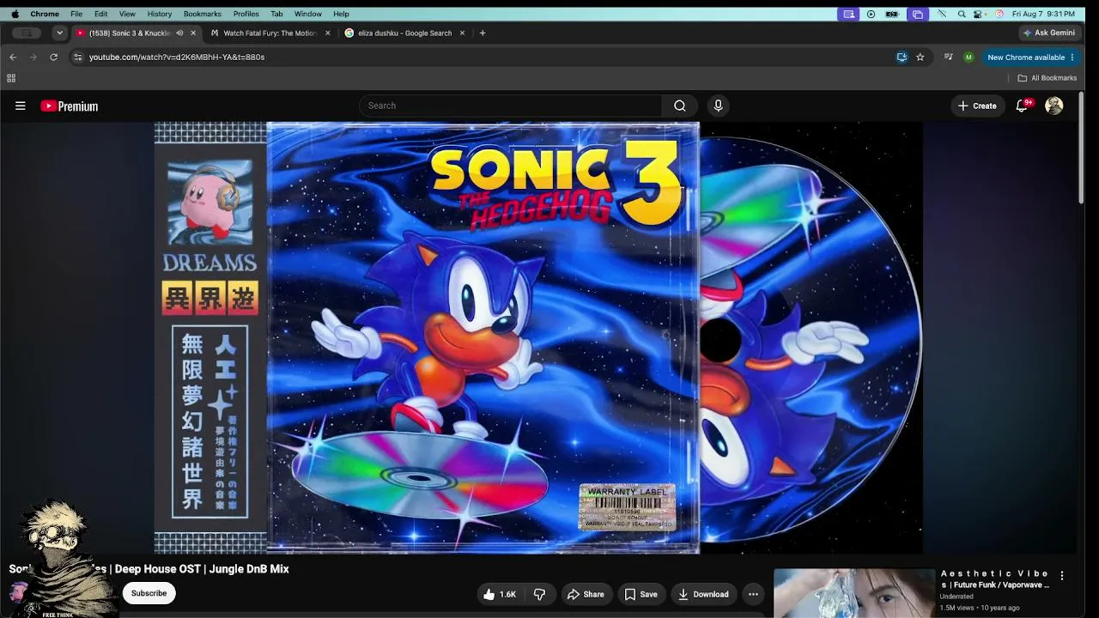Viewport: 1099px width, 618px height.
Task: Close the Watch Fatal Fury tab
Action: (328, 33)
